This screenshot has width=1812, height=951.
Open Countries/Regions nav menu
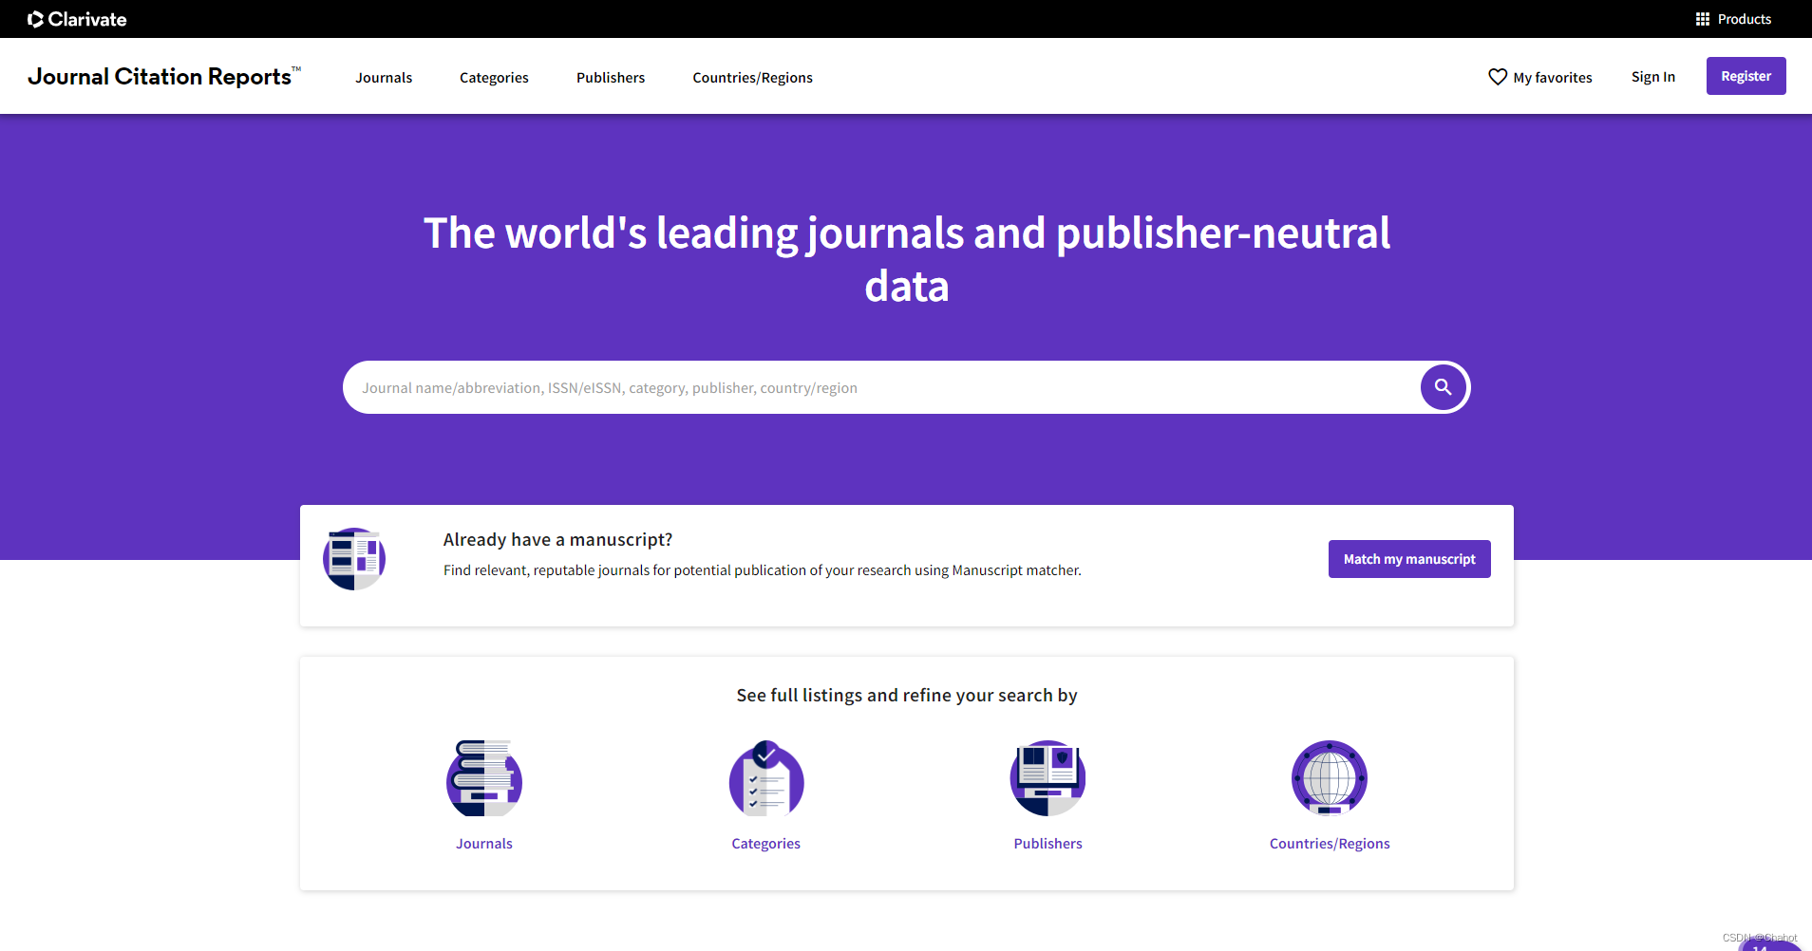[752, 78]
